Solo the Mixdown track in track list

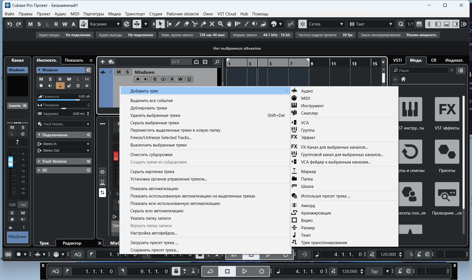[127, 72]
